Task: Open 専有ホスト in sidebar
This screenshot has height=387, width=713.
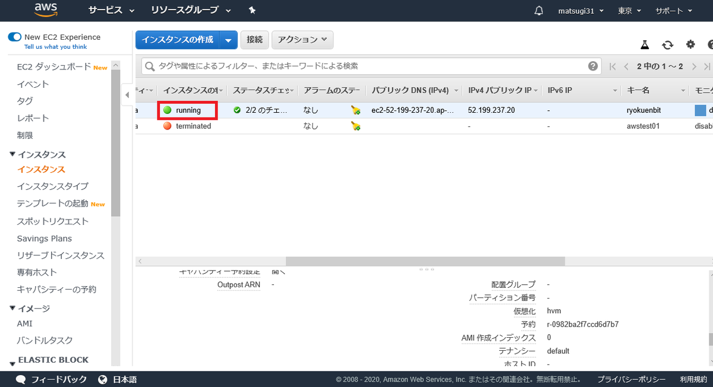Action: (x=37, y=272)
